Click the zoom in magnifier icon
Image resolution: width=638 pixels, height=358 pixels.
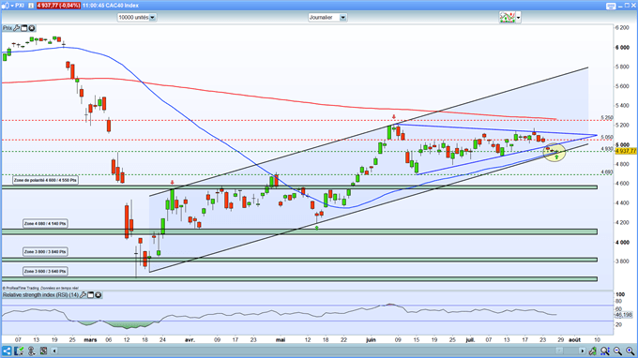point(630,351)
